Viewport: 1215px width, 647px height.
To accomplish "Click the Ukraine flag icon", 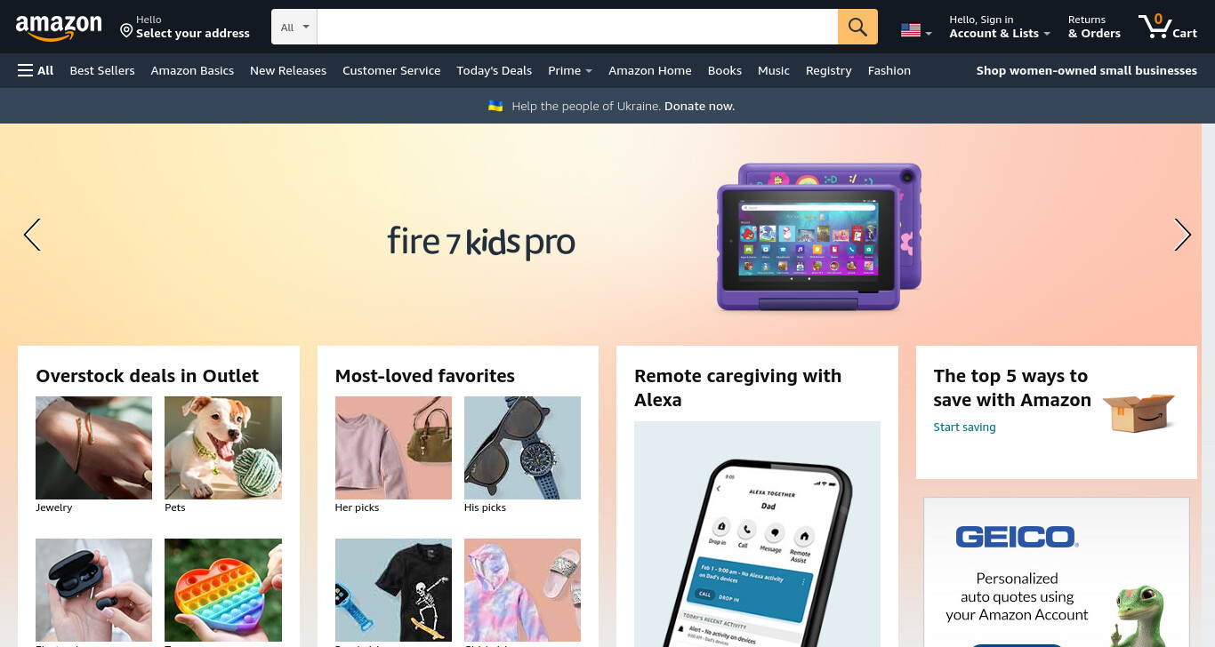I will point(496,106).
